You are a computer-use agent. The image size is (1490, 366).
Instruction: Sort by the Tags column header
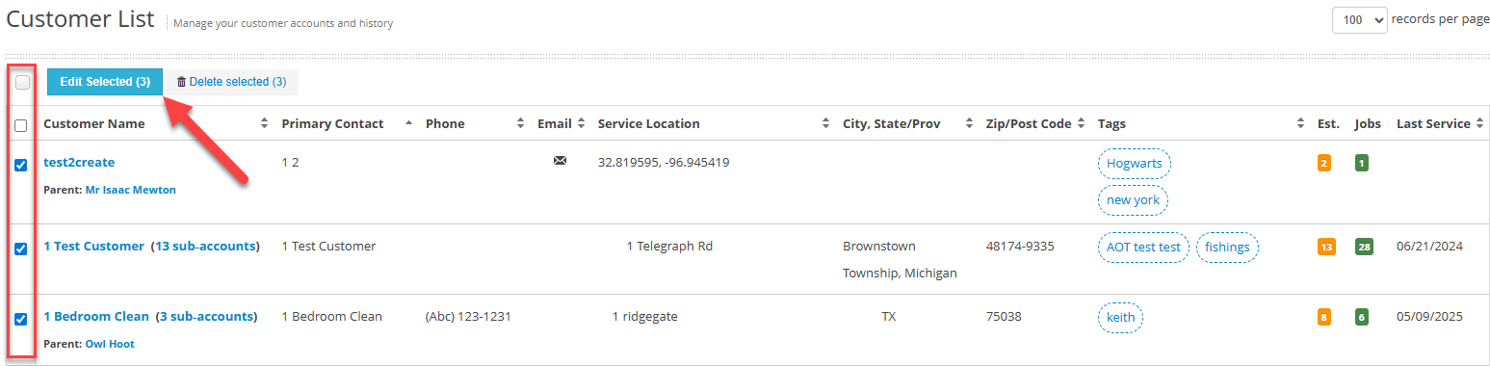point(1111,123)
